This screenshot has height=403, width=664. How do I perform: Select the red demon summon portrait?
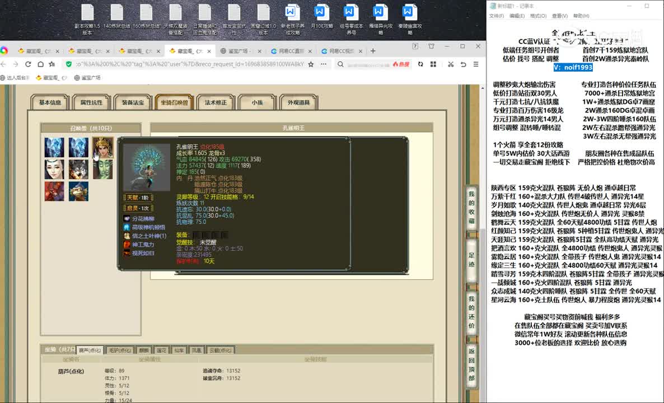54,191
